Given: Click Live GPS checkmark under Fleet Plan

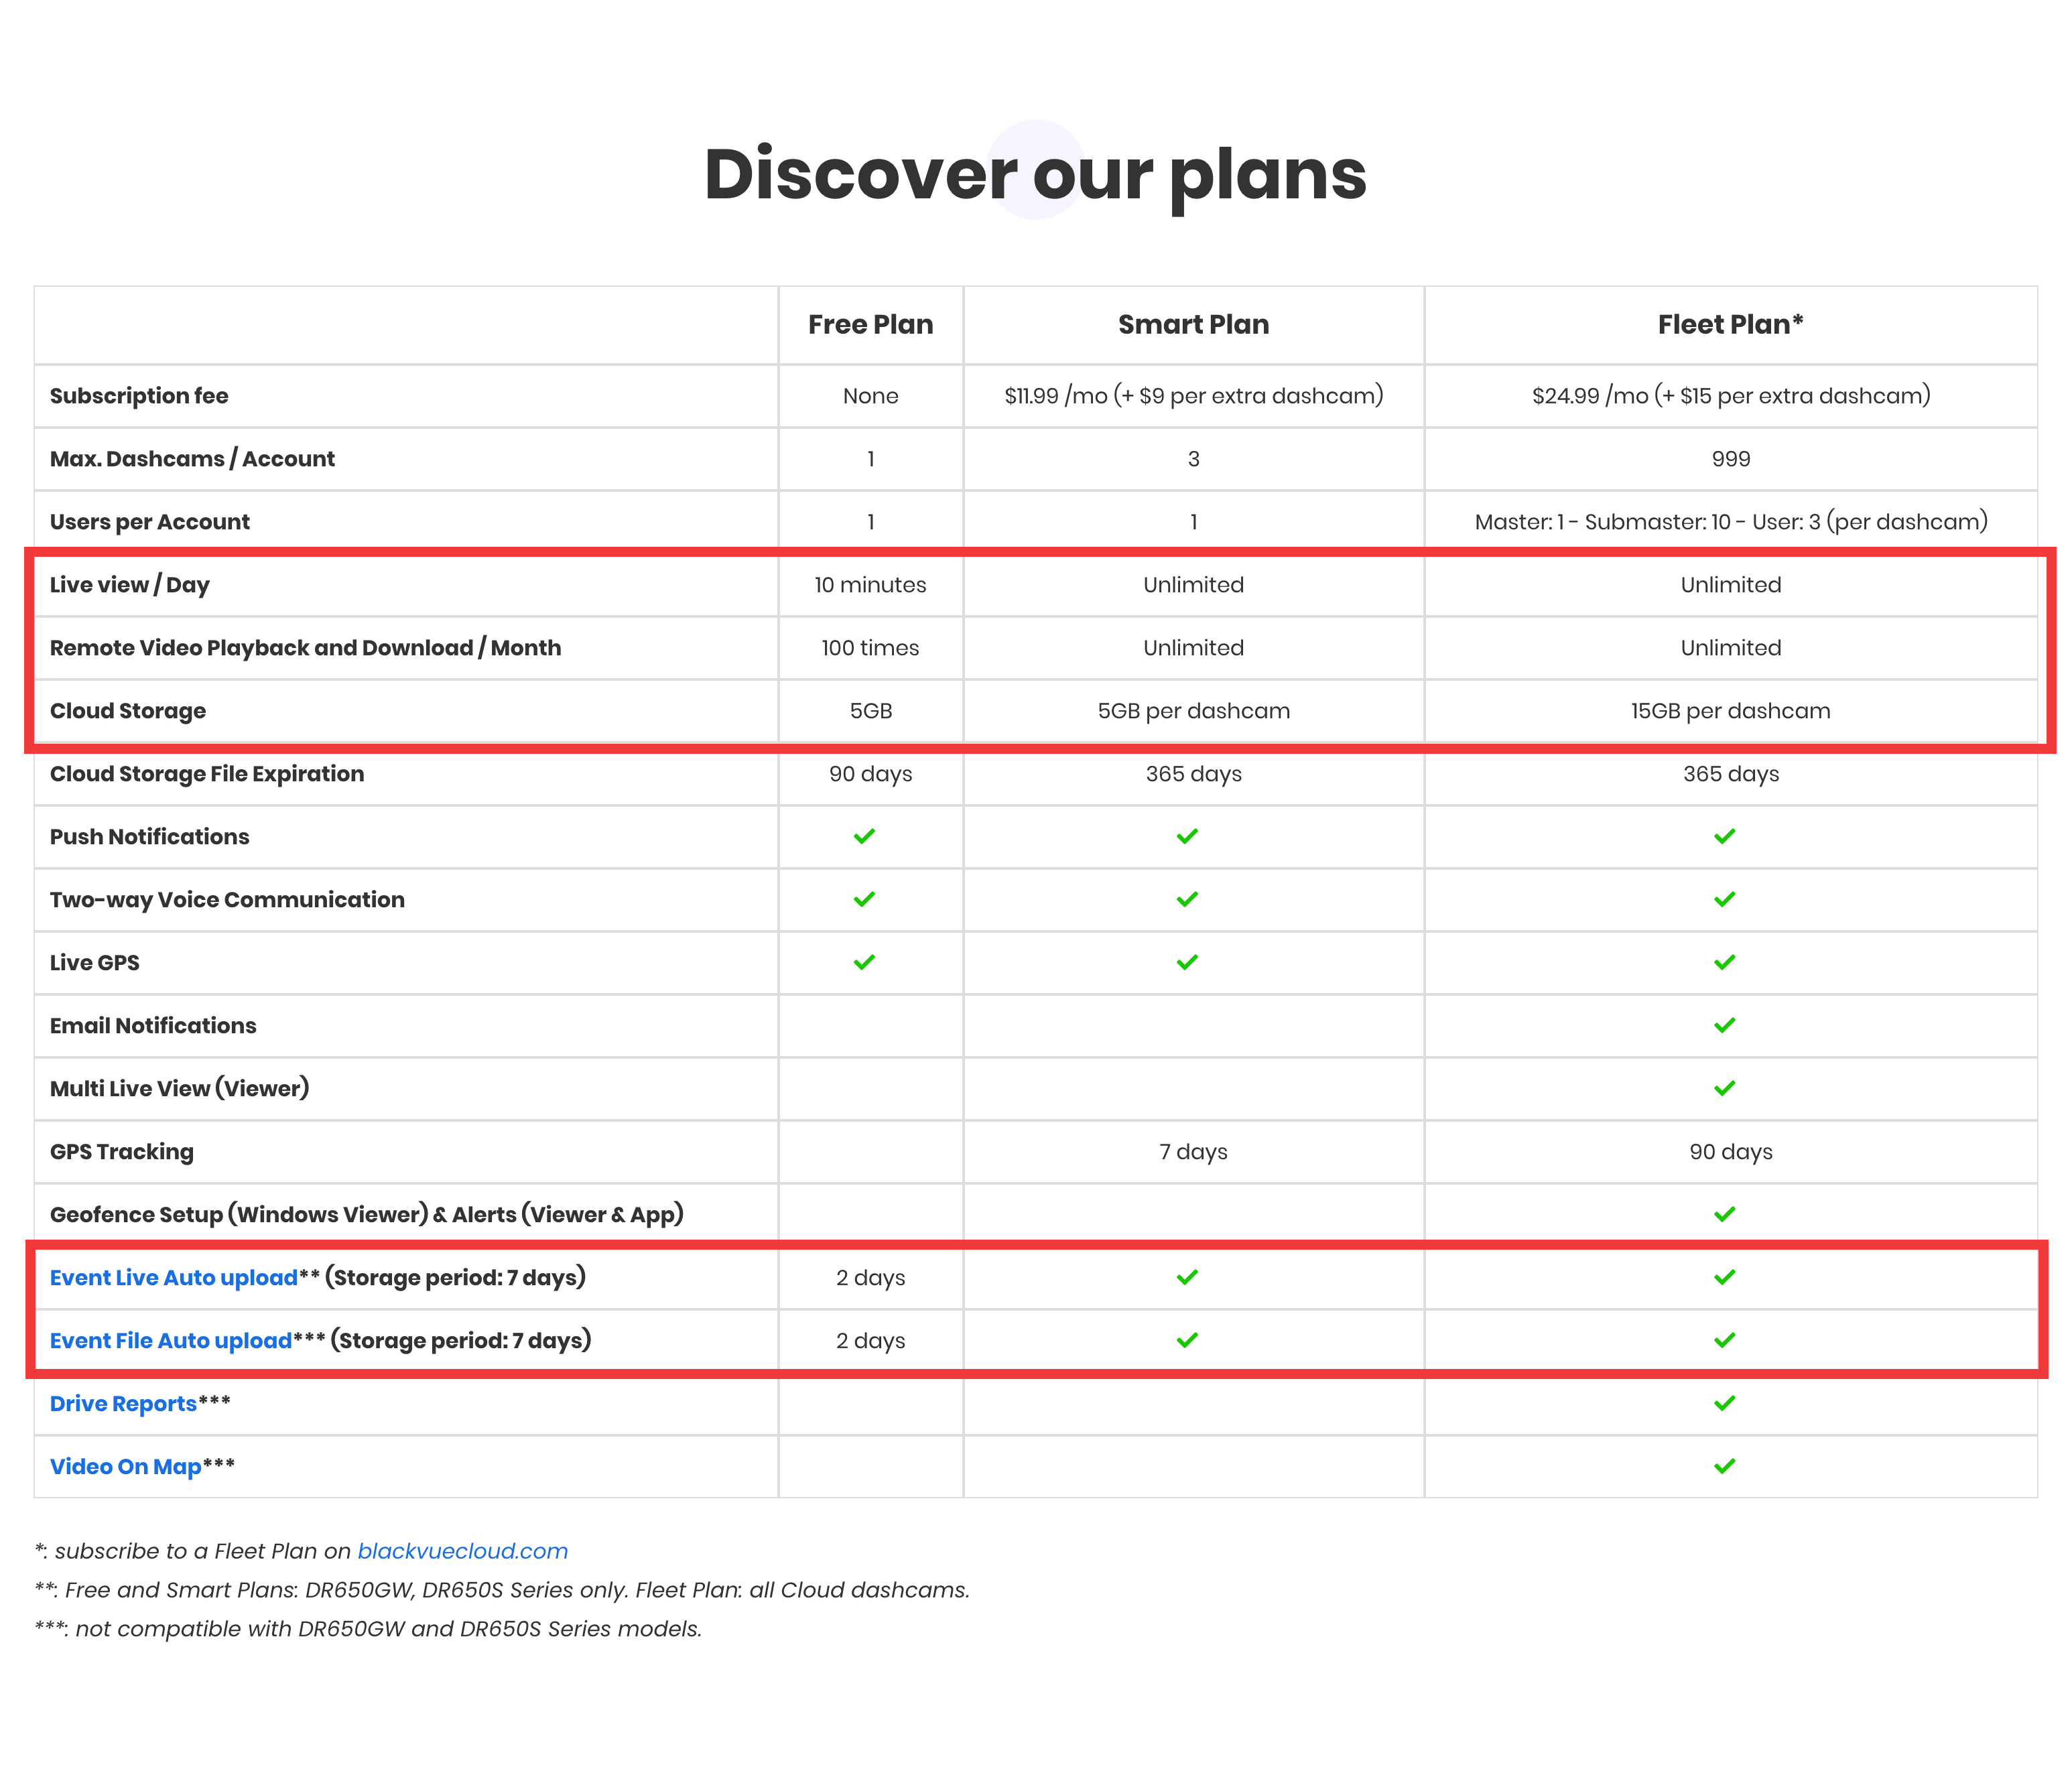Looking at the screenshot, I should (x=1725, y=962).
